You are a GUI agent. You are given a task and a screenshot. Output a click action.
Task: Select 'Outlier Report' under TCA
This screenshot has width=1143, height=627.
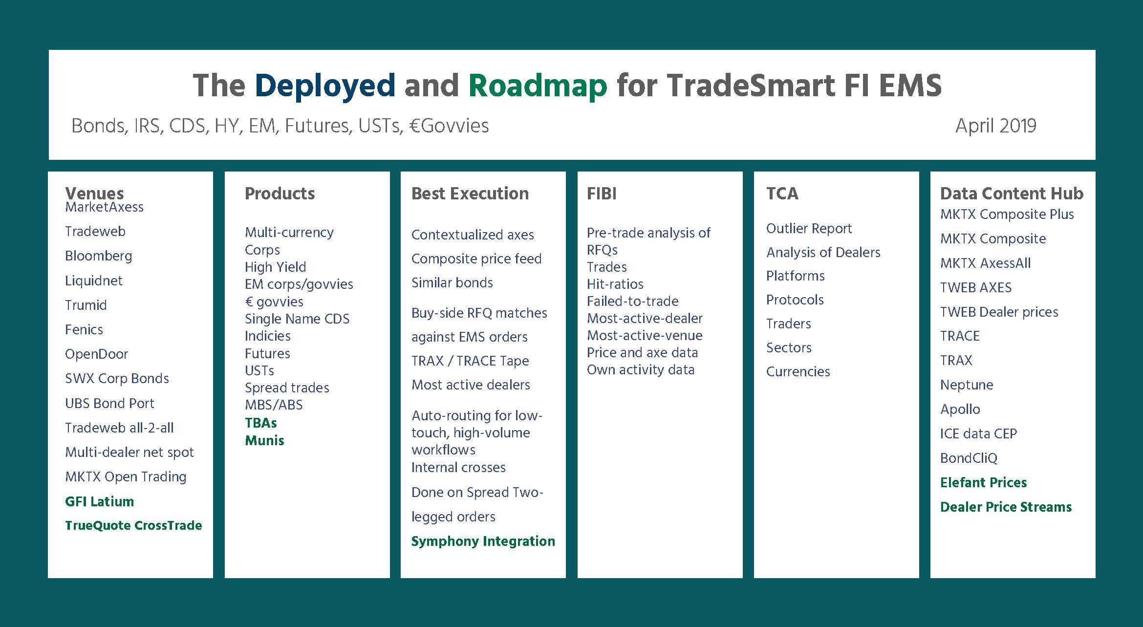(x=809, y=229)
